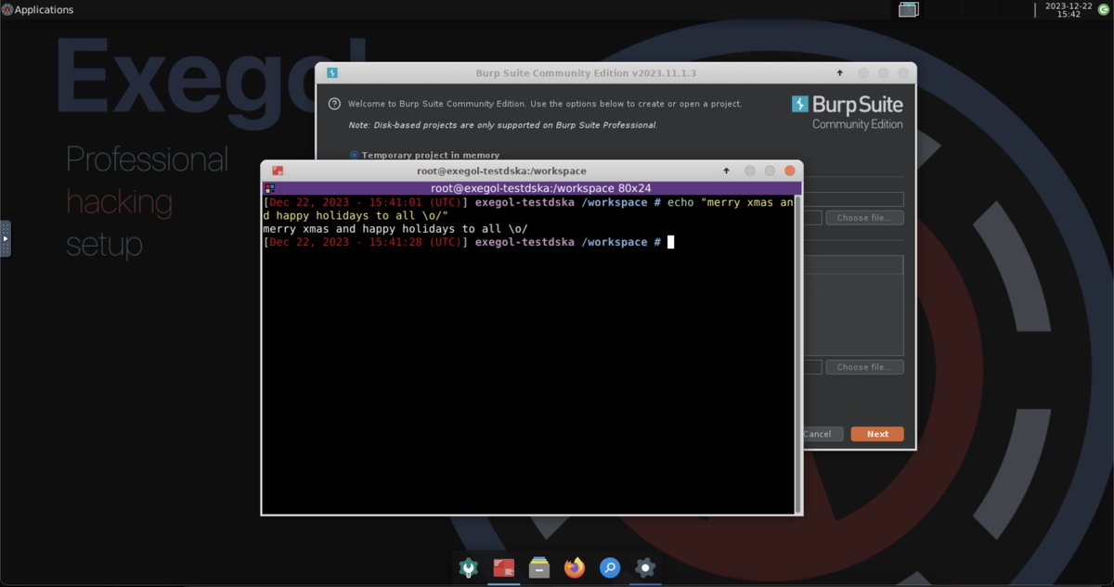Click the Burp Suite Community Edition logo

click(847, 112)
